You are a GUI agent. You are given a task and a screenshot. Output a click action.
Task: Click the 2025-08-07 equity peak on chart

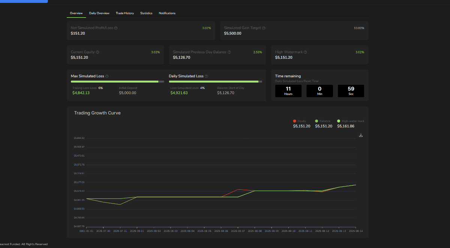tap(238, 189)
